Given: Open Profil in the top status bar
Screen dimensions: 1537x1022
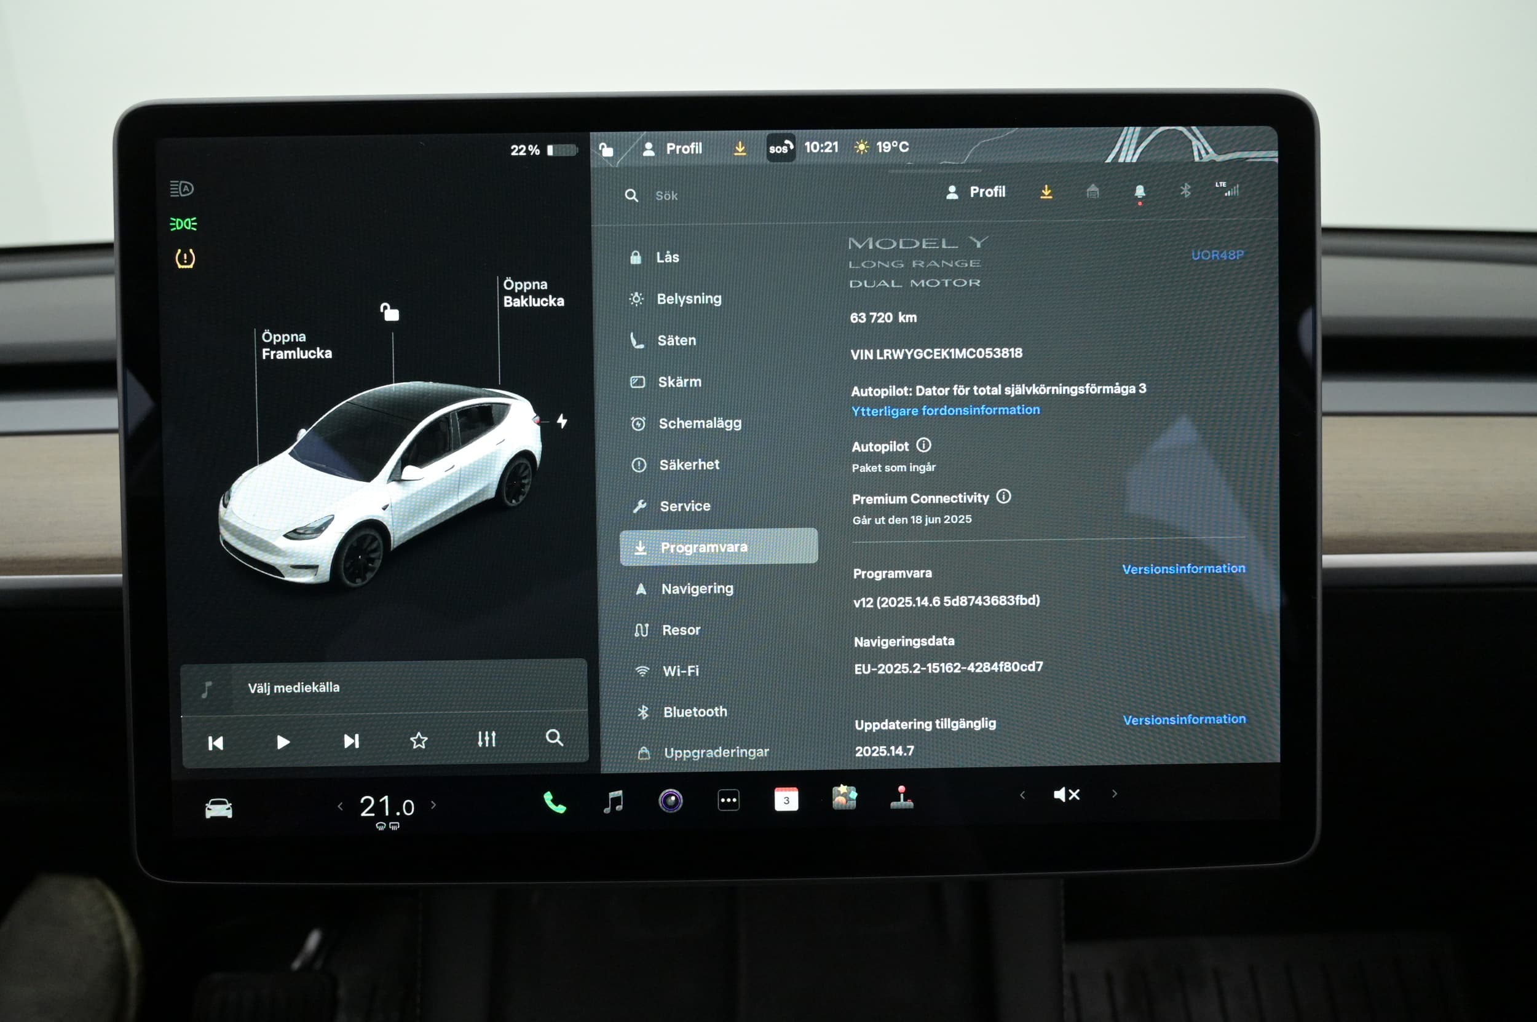Looking at the screenshot, I should click(673, 149).
